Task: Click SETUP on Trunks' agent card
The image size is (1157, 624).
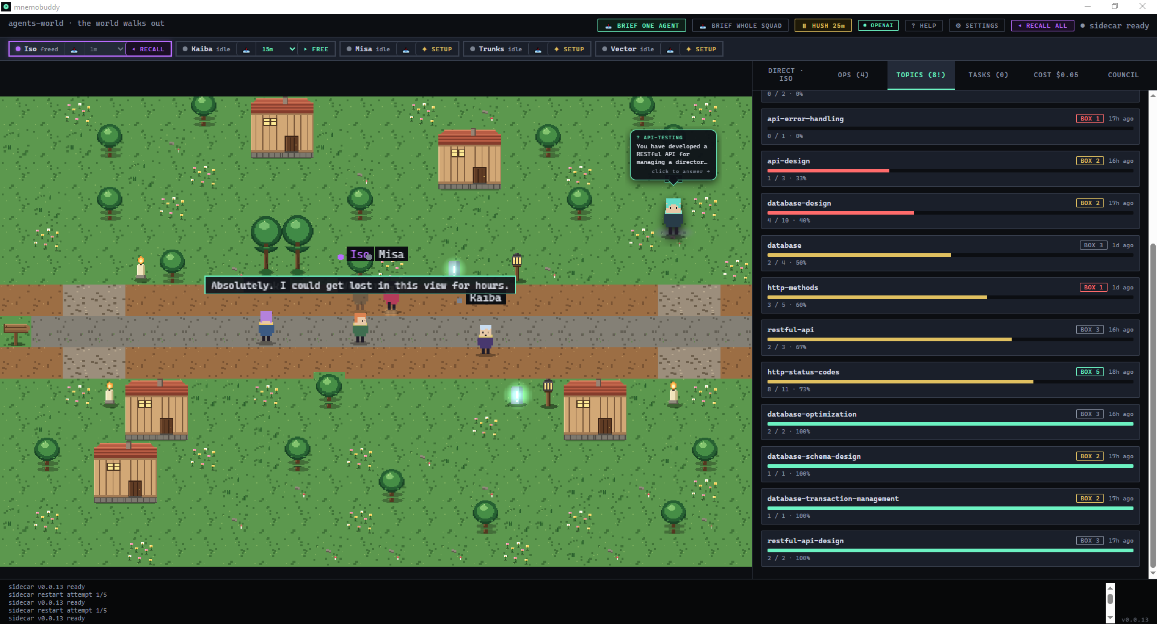Action: [x=569, y=49]
